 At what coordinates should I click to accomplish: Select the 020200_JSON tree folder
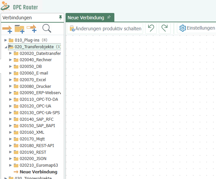click(x=33, y=159)
